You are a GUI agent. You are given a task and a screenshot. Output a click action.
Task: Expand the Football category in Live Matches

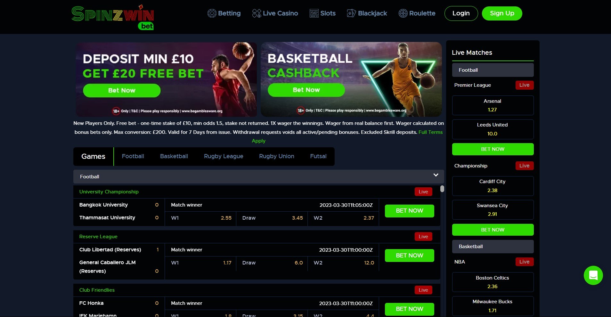click(x=492, y=70)
